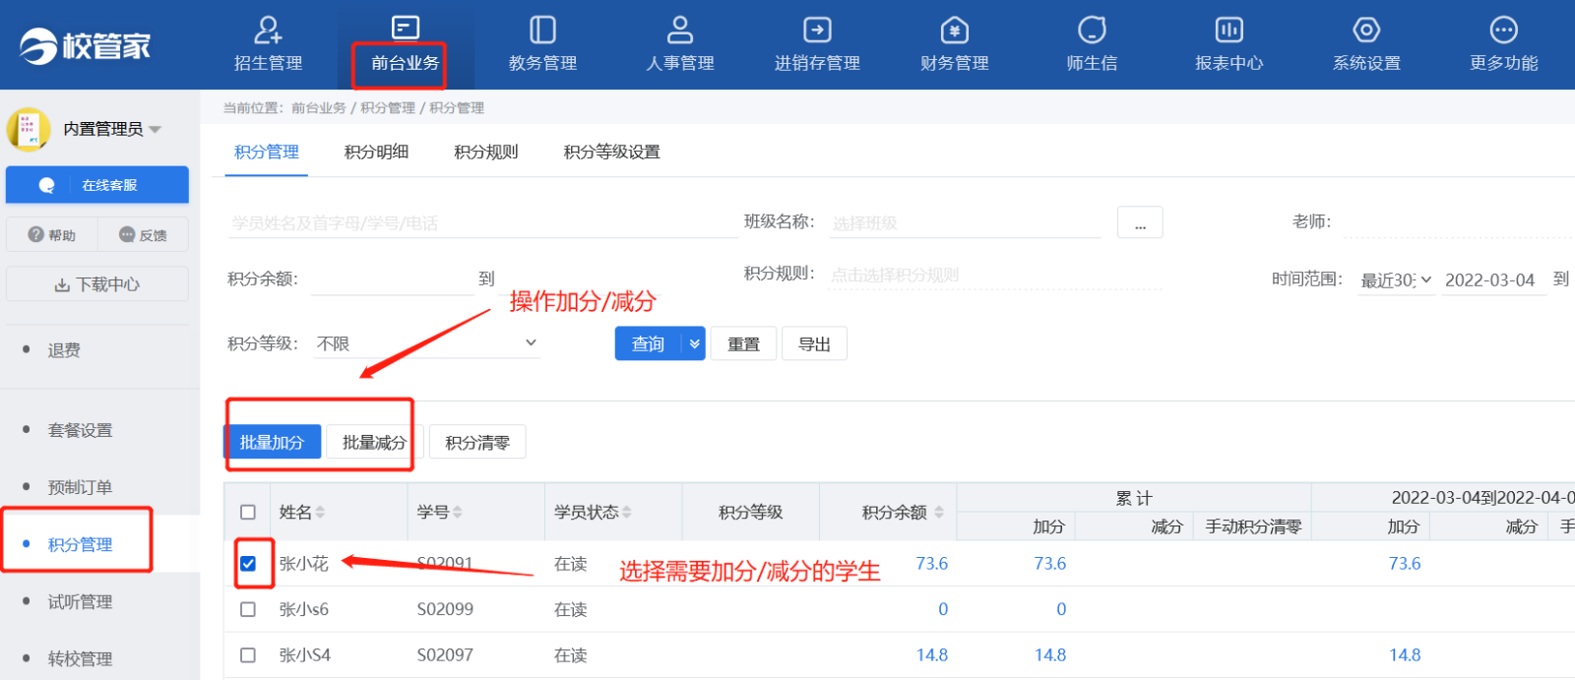1575x680 pixels.
Task: Open the 积分等级 不限 dropdown
Action: tap(427, 343)
